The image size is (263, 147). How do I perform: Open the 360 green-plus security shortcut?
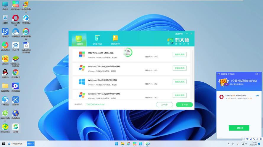click(5, 128)
